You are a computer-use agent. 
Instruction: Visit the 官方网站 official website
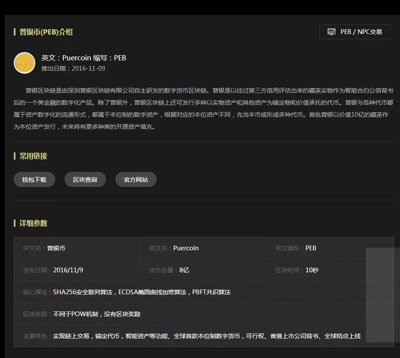[x=136, y=179]
